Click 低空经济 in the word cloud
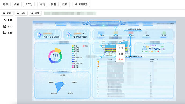The width and height of the screenshot is (185, 104). tap(145, 49)
